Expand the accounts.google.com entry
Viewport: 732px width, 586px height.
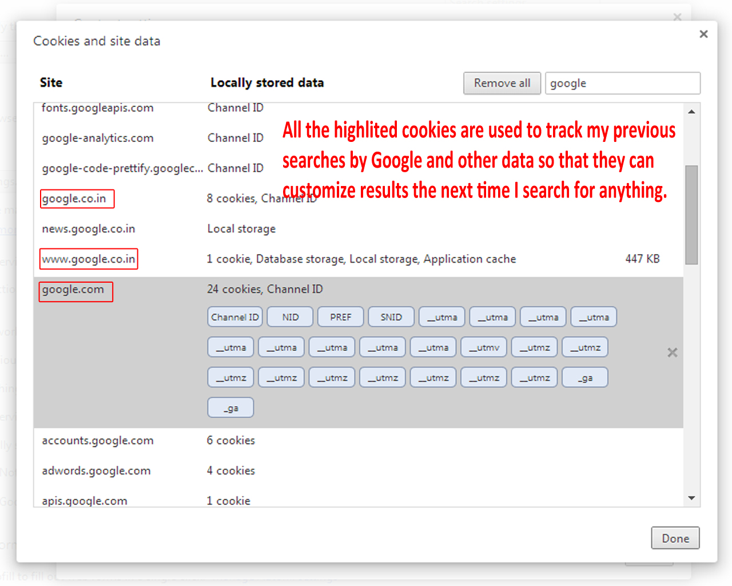98,441
